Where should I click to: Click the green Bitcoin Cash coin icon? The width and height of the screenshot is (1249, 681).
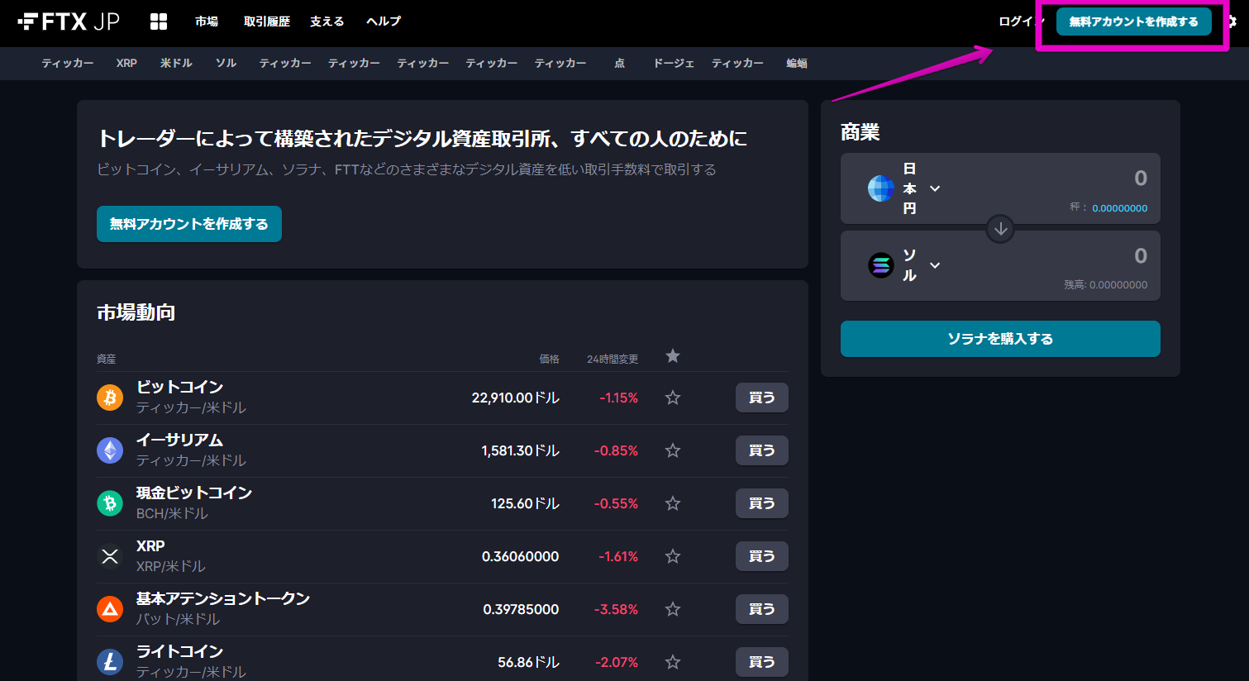pos(110,503)
